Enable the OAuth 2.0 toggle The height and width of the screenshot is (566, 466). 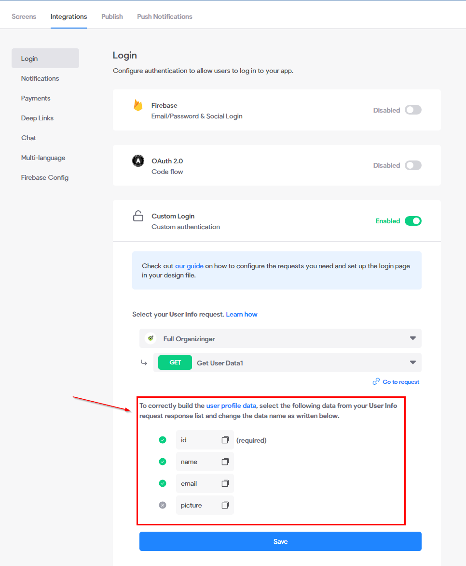pos(413,165)
